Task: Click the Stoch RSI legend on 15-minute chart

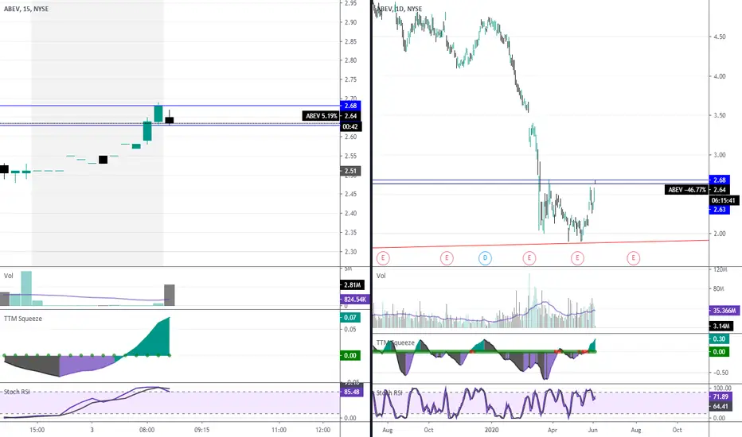Action: pos(17,392)
